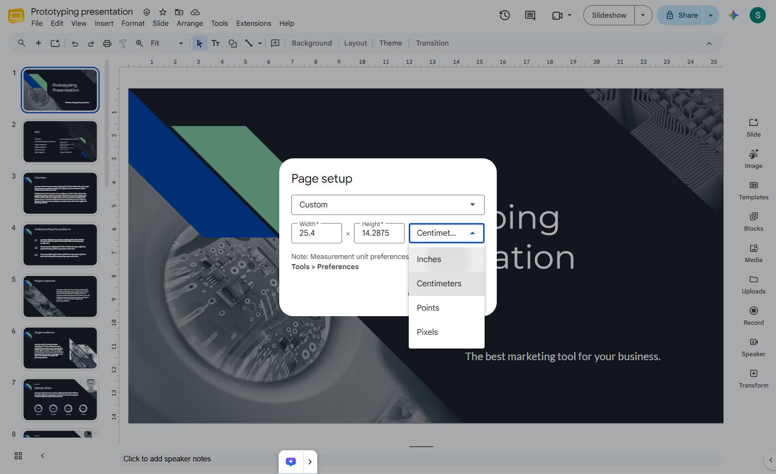Screen dimensions: 776x474
Task: Click the undo arrow
Action: point(75,44)
